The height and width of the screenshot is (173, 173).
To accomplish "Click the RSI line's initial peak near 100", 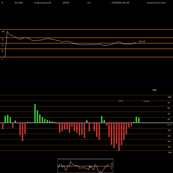I will click(x=7, y=31).
